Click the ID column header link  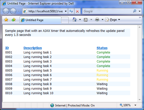7,48
